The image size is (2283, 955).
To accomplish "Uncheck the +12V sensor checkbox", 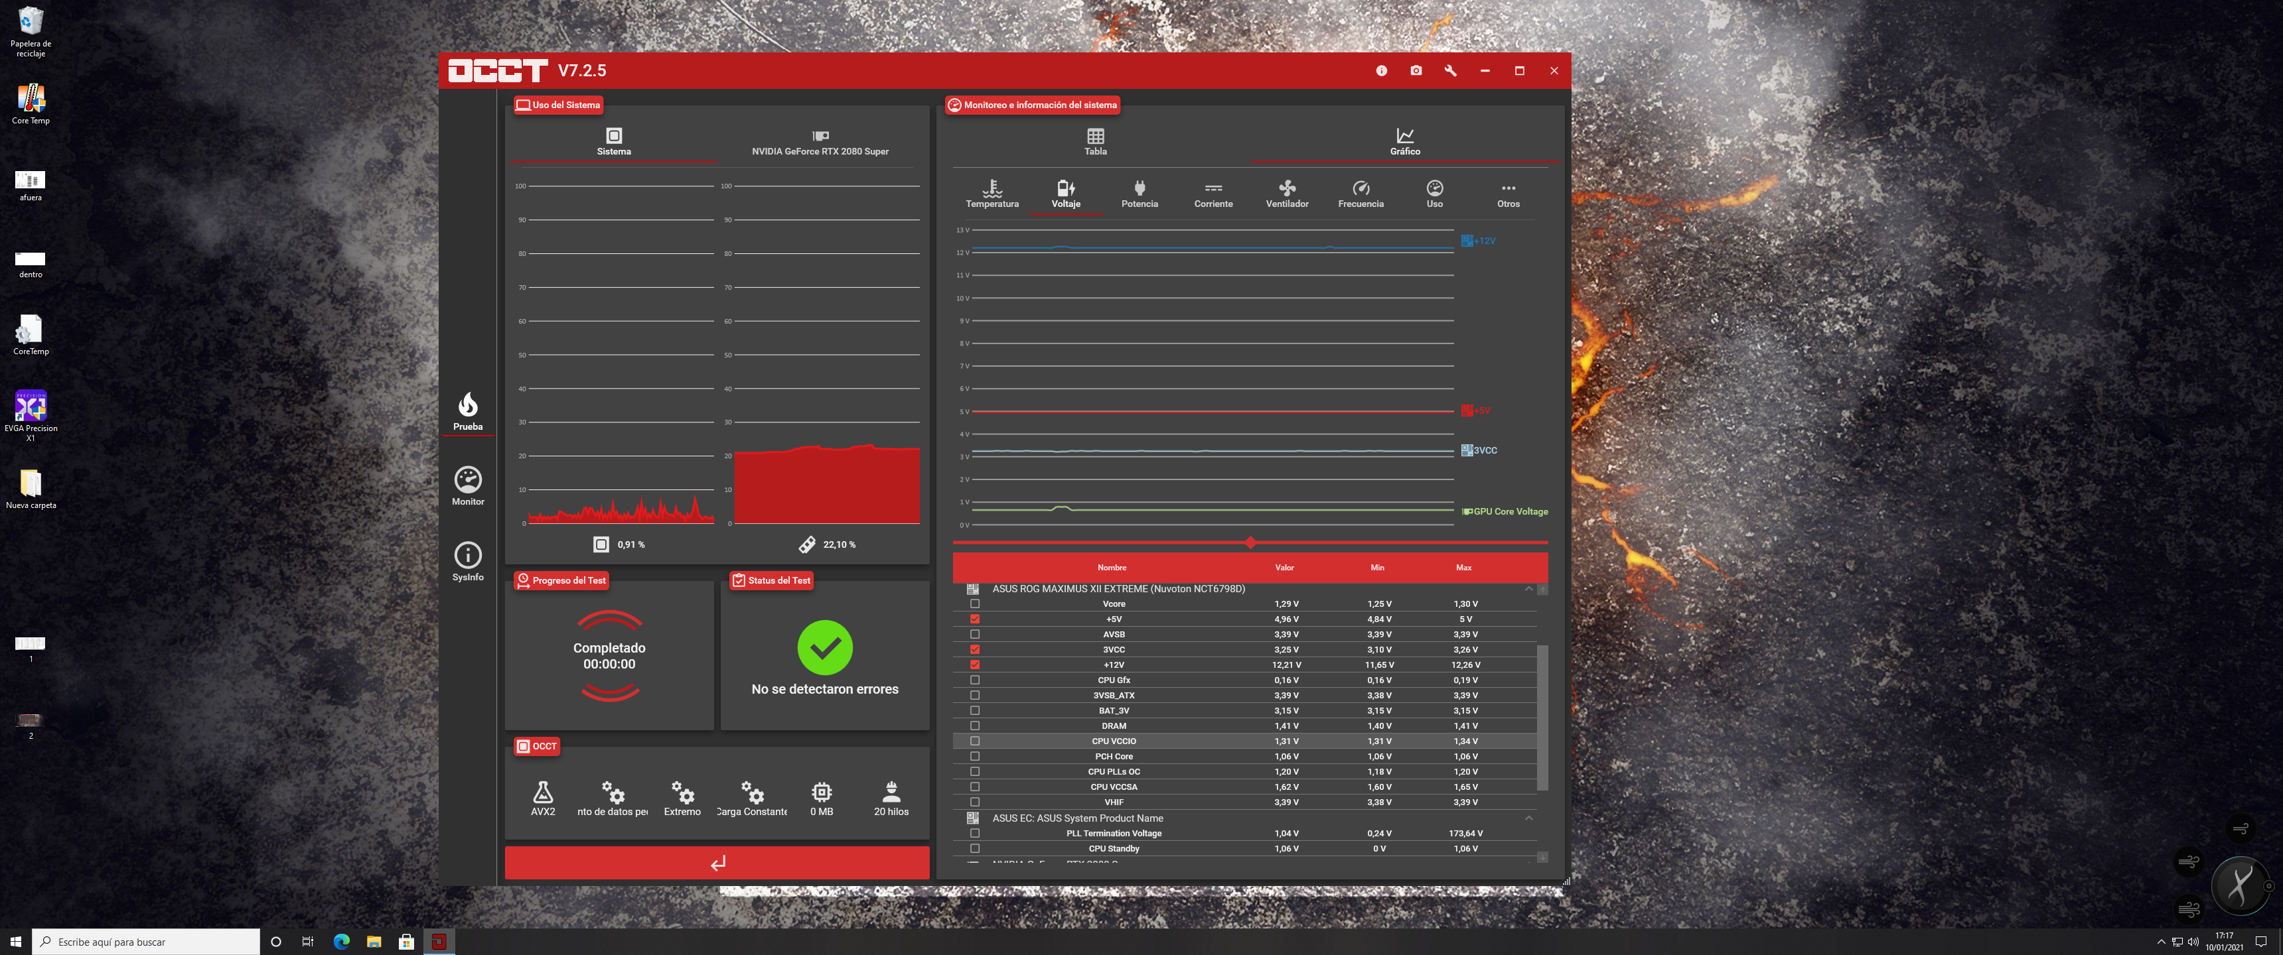I will [x=975, y=665].
